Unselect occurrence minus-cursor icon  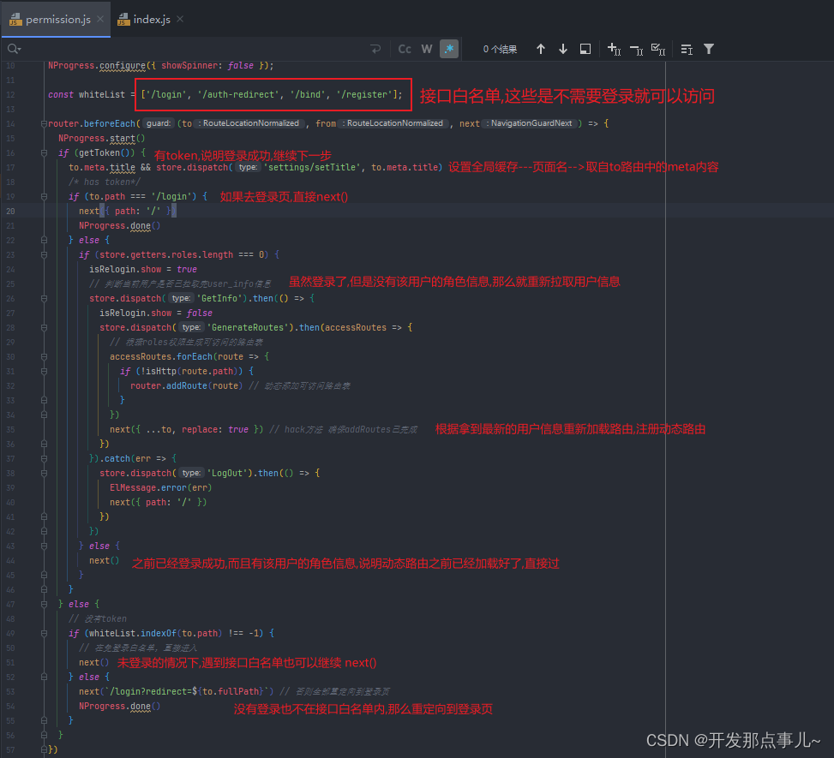(636, 50)
